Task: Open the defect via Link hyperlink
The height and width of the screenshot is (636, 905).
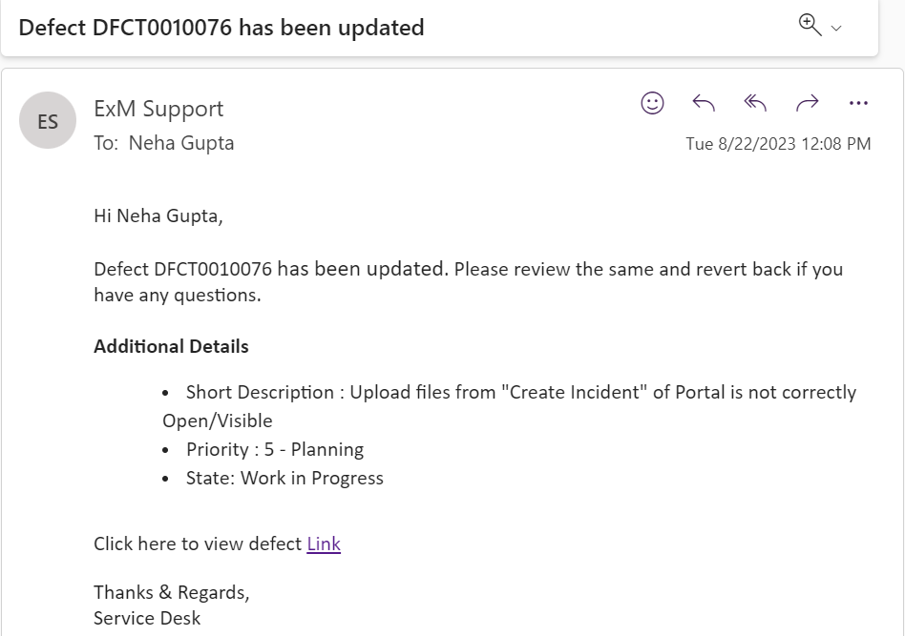Action: click(x=324, y=544)
